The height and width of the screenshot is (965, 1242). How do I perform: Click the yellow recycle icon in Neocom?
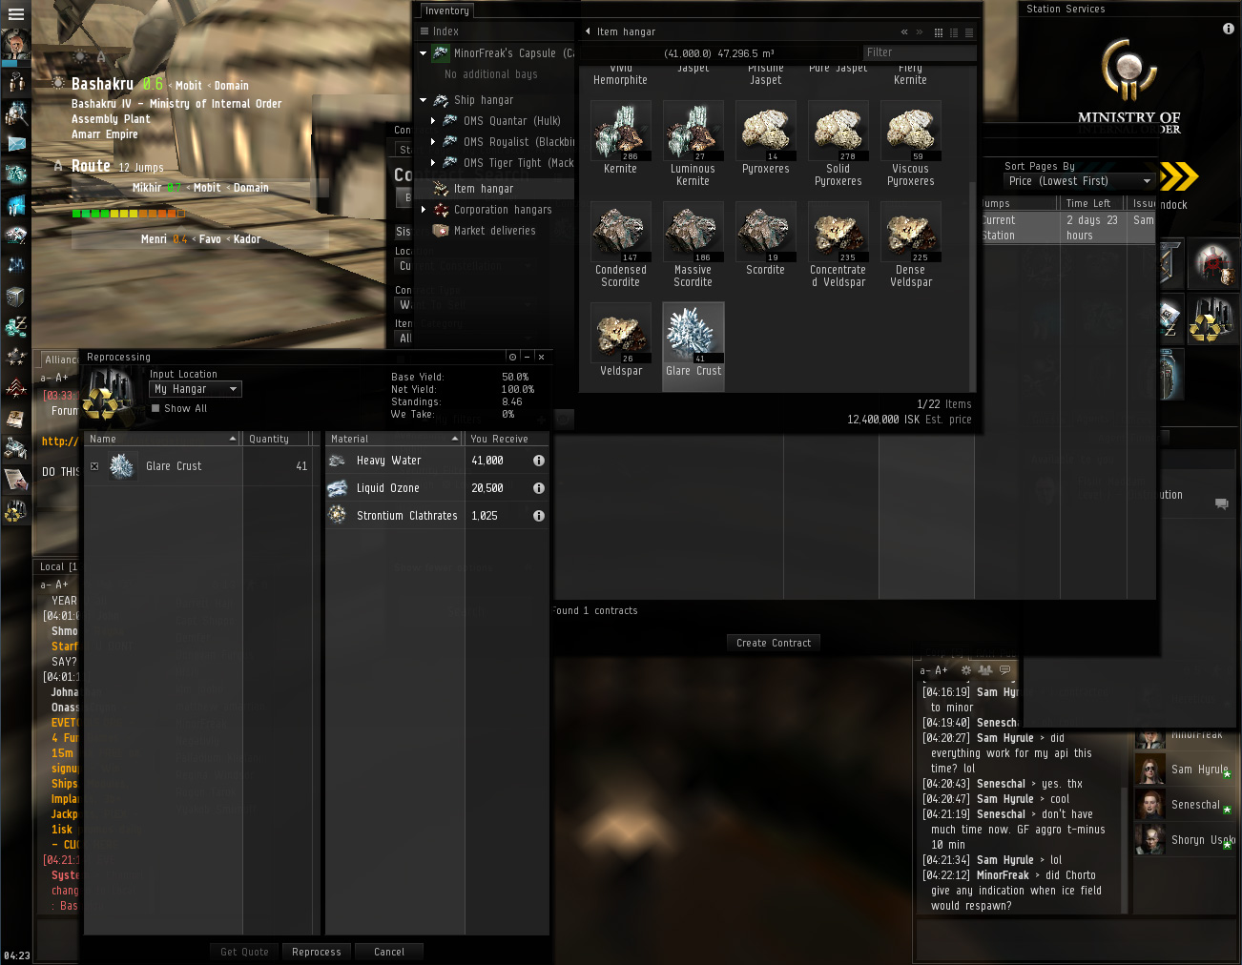[16, 511]
